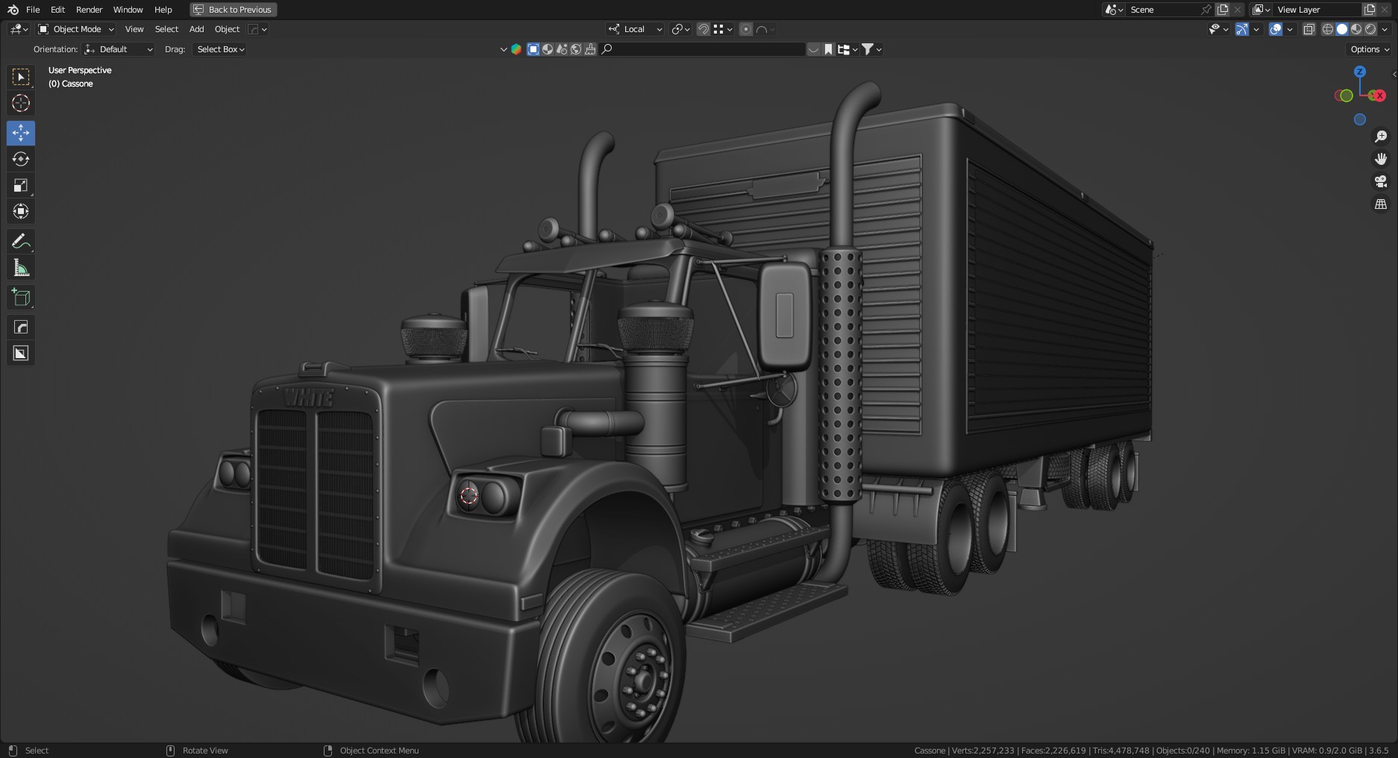Open the display mode tree button
Screen dimensions: 1398x758
click(x=847, y=49)
